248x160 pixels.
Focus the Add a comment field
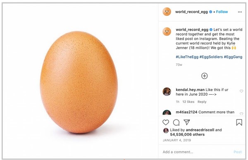(198, 152)
